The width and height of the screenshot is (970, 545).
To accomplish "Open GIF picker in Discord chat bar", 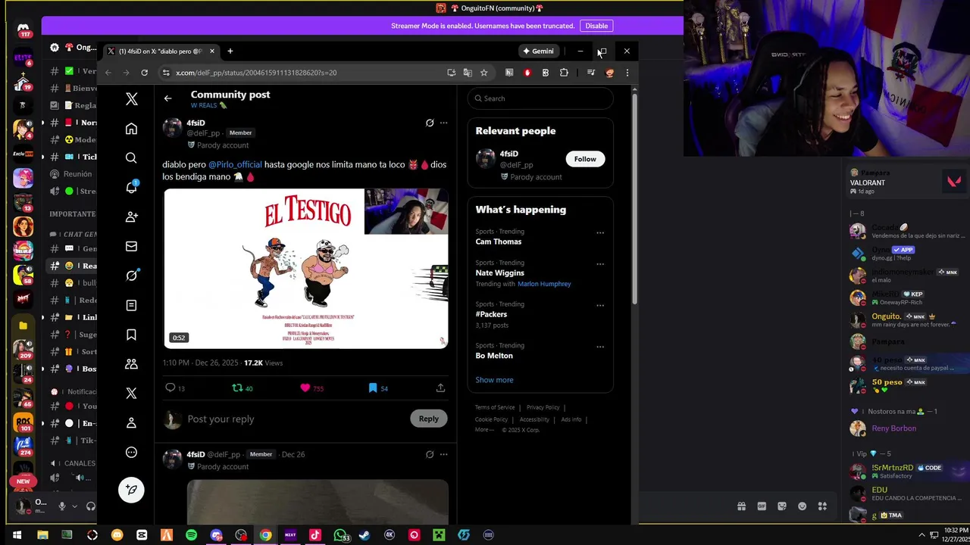I will click(762, 506).
